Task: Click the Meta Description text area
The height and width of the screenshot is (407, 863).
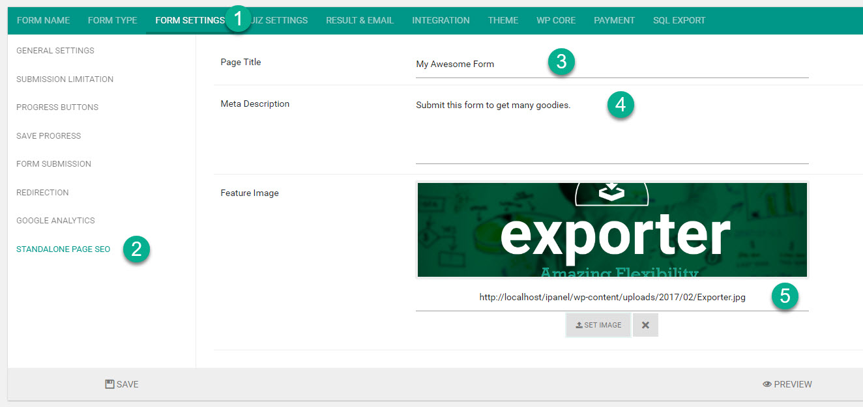Action: tap(612, 129)
